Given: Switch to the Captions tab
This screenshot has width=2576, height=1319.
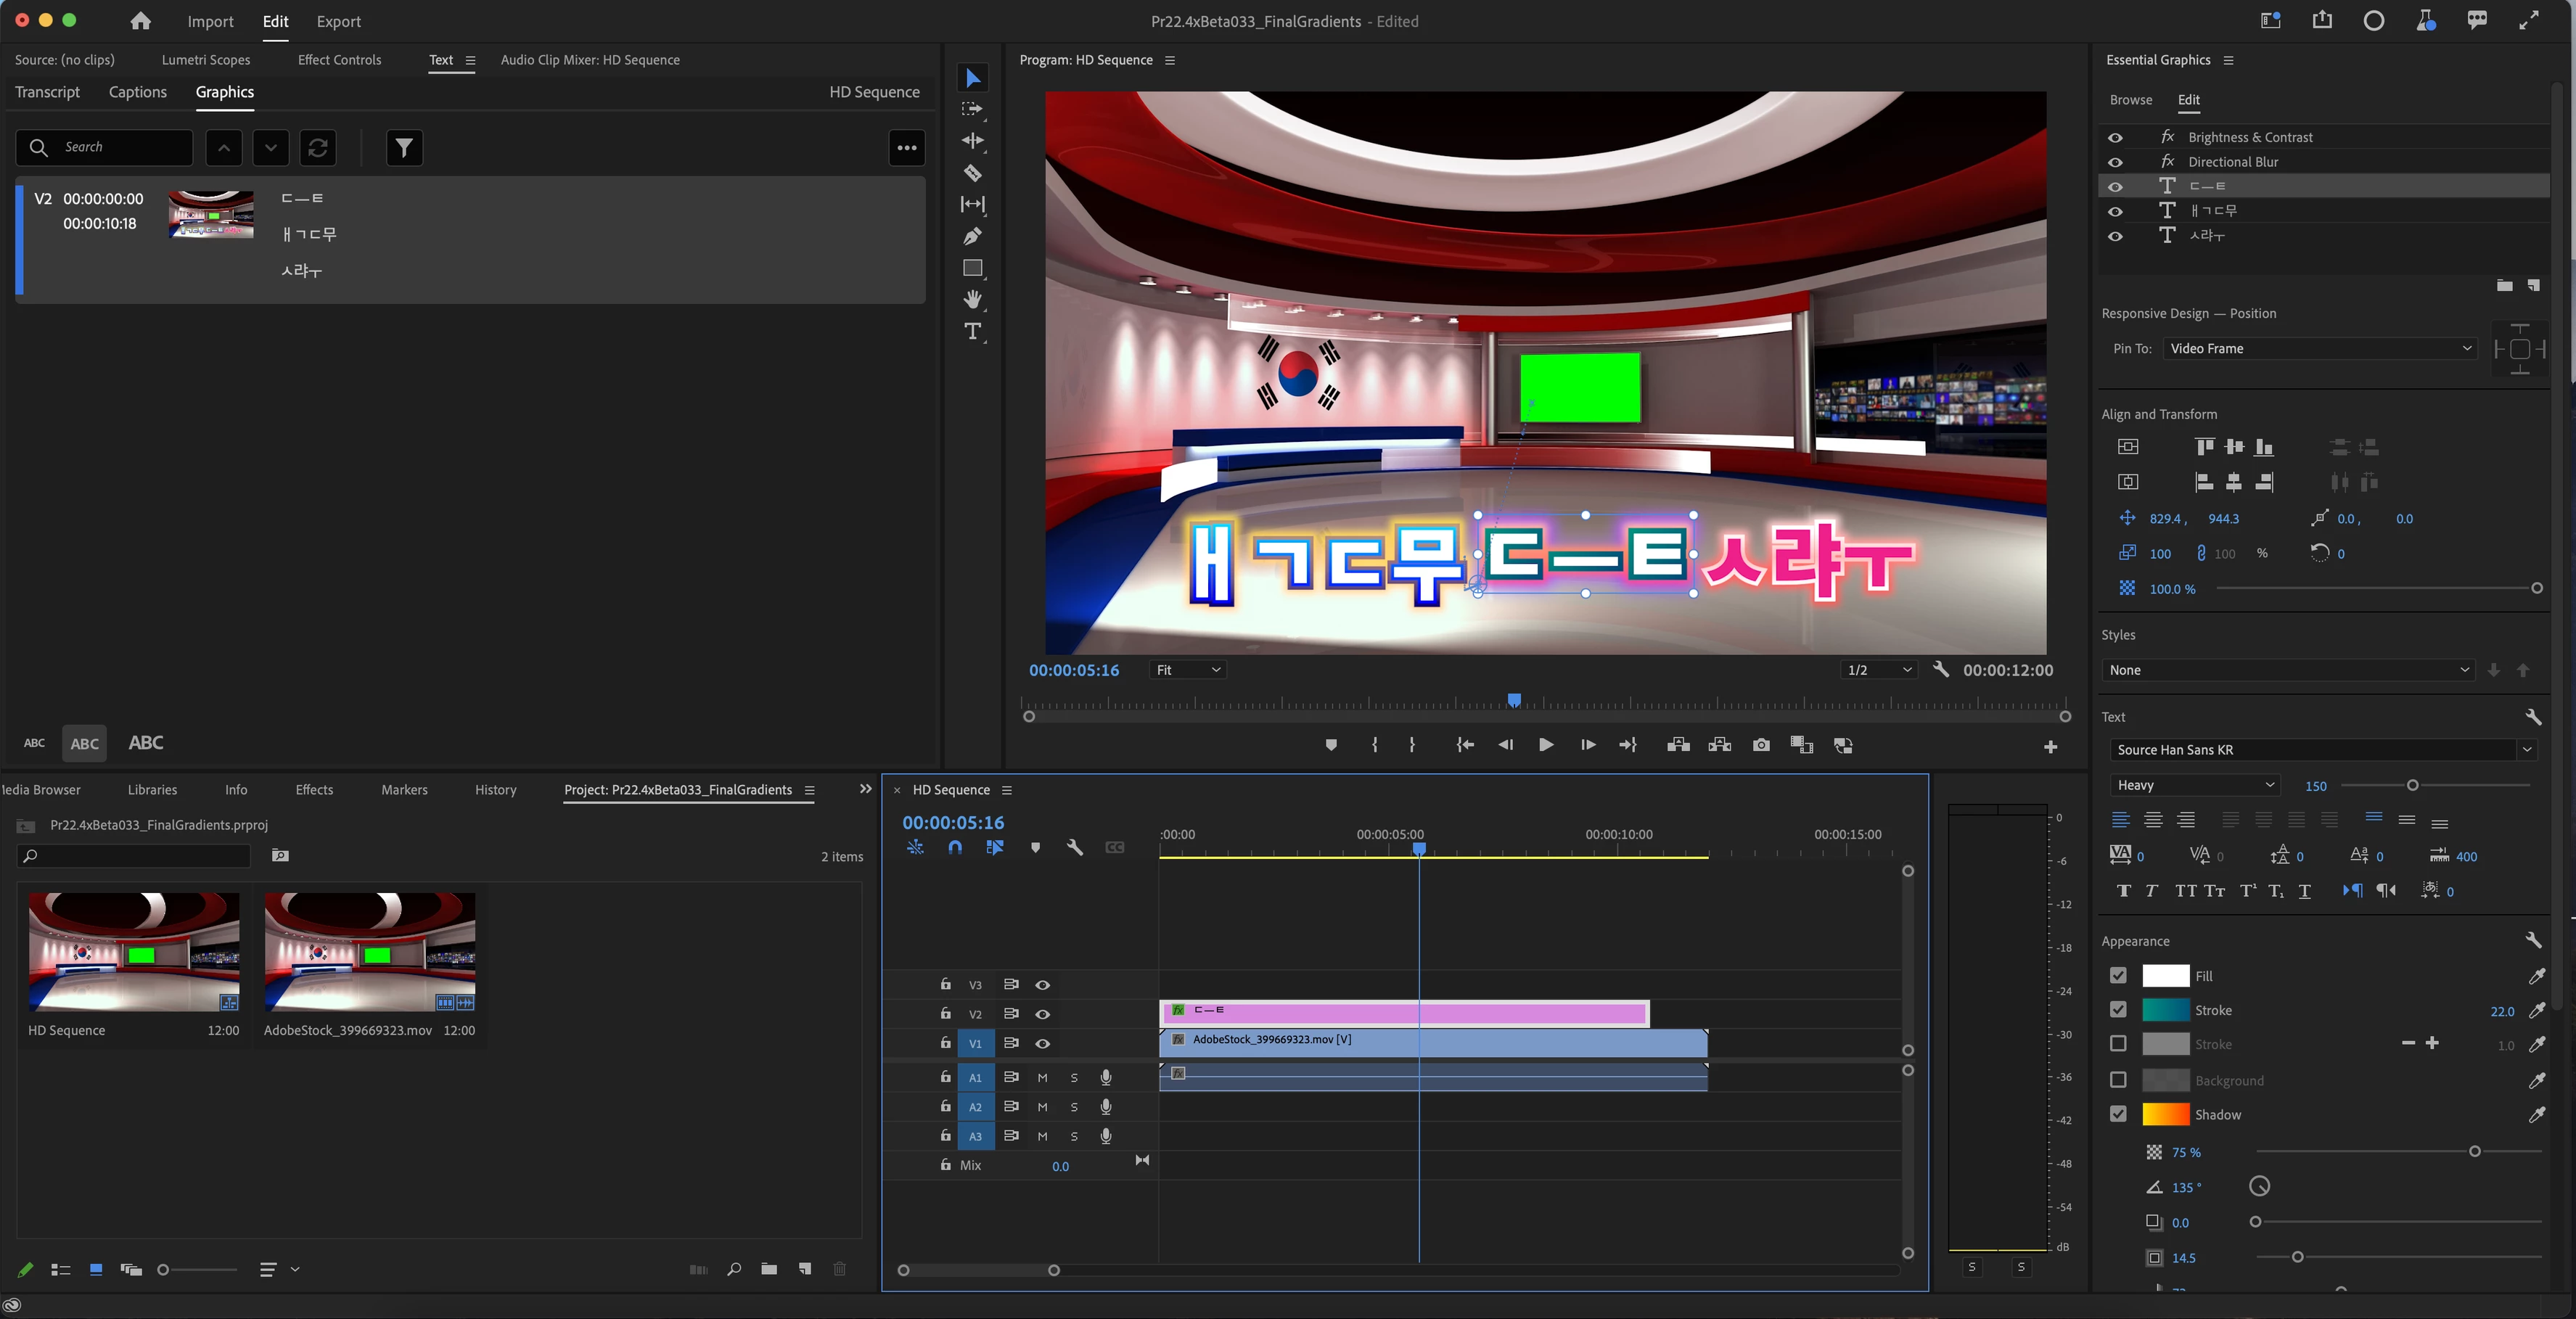Looking at the screenshot, I should pos(138,92).
